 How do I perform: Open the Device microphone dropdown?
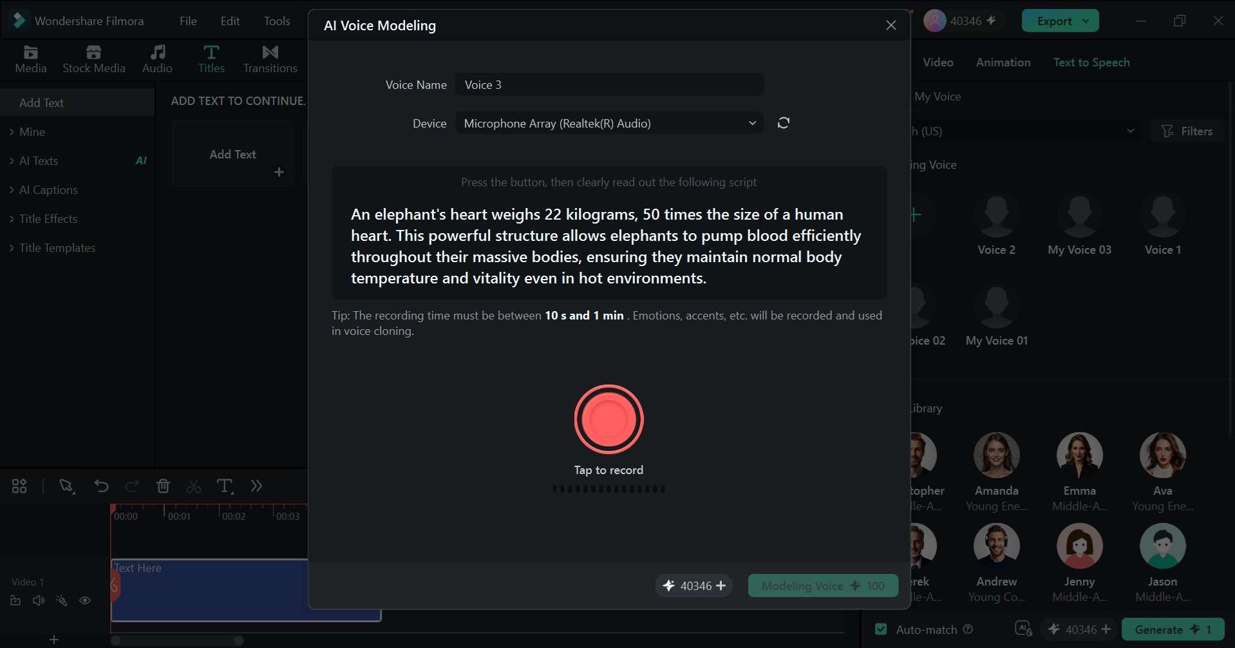tap(609, 123)
